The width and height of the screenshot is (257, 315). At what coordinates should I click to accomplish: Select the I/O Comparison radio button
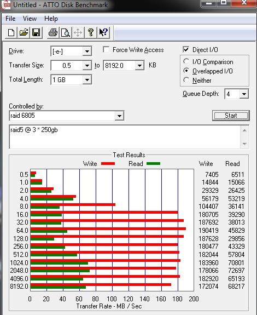click(x=186, y=61)
